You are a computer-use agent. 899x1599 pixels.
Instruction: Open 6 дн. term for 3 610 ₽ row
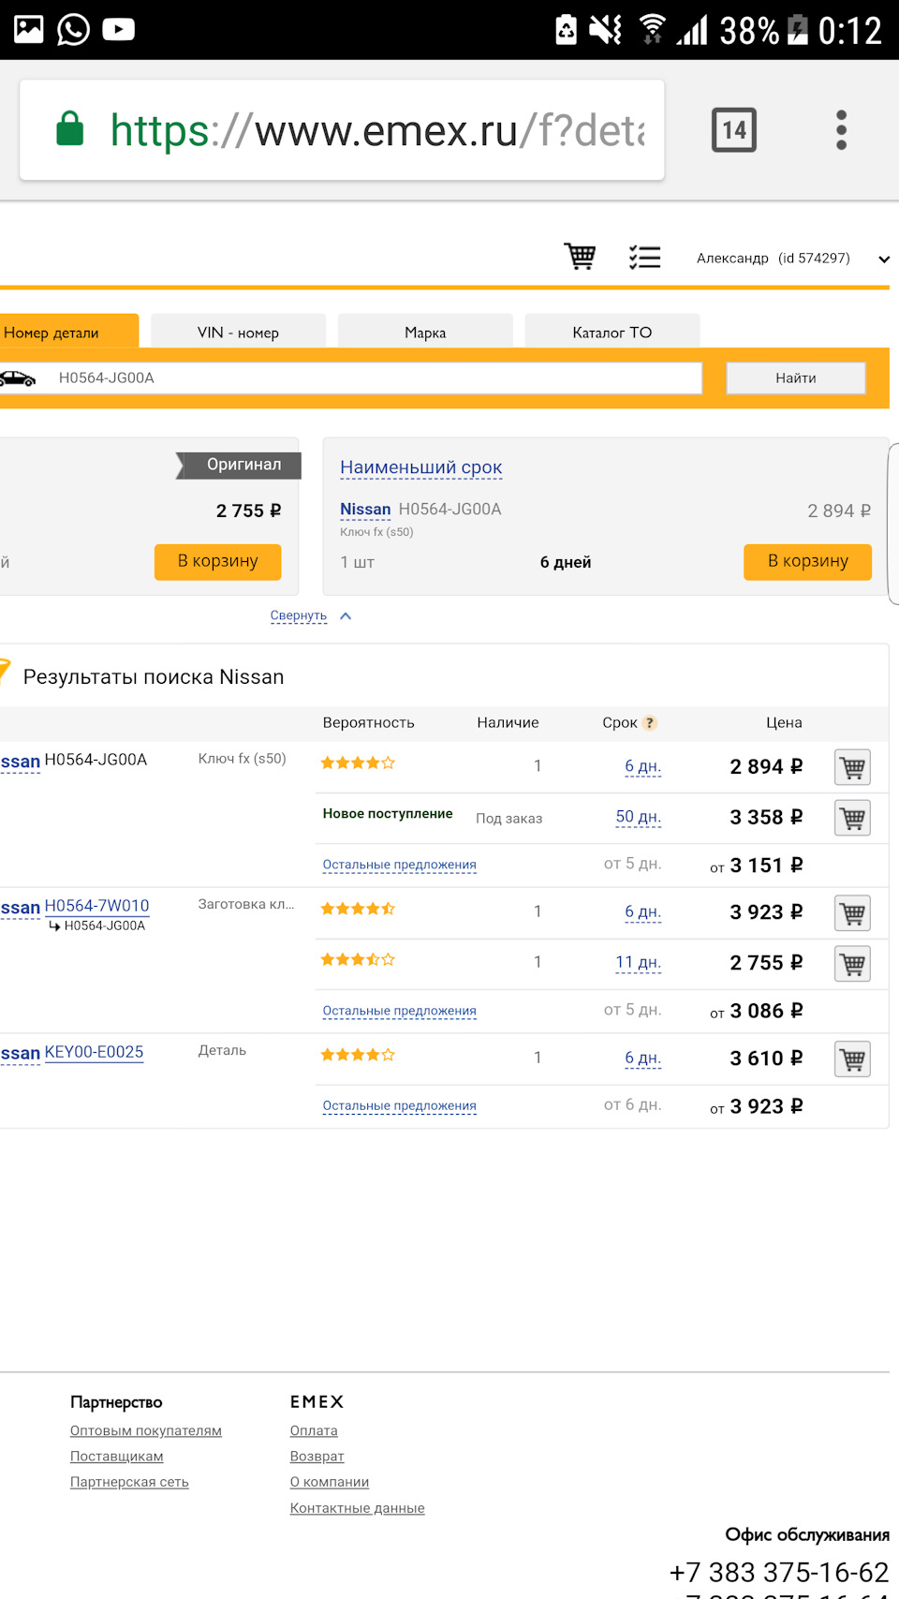642,1059
